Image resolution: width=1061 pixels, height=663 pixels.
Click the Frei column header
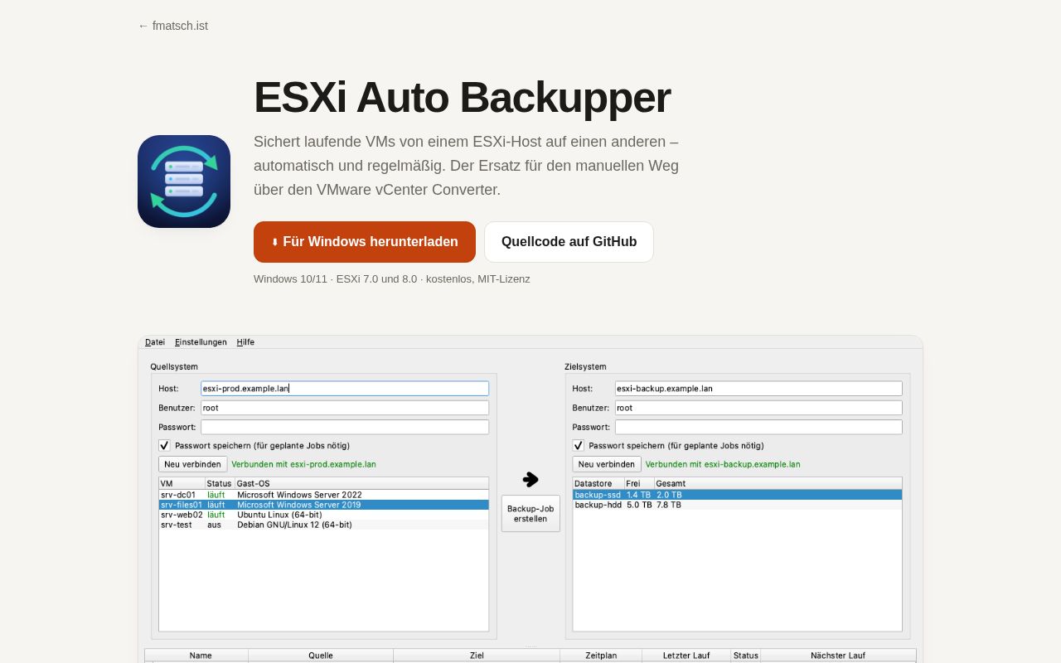(x=639, y=483)
